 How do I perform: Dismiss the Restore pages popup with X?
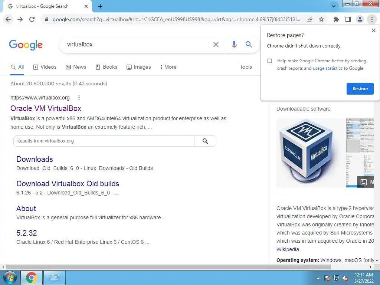(x=373, y=30)
